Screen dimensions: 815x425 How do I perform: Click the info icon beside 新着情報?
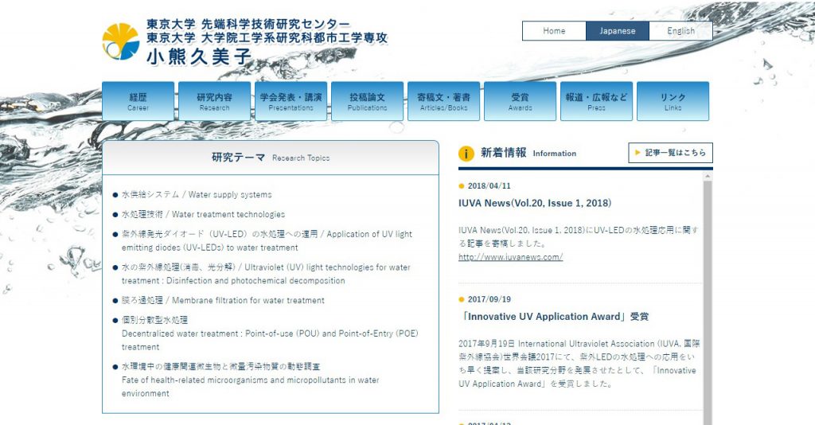point(467,153)
